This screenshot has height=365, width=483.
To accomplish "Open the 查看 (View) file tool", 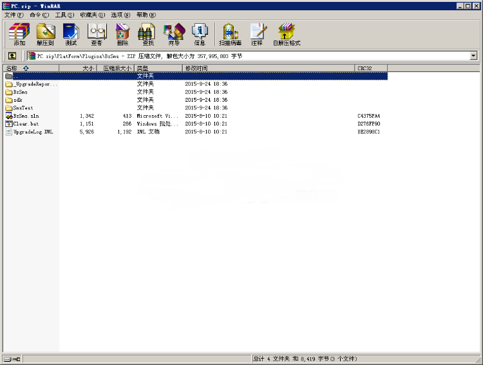I will click(x=97, y=33).
